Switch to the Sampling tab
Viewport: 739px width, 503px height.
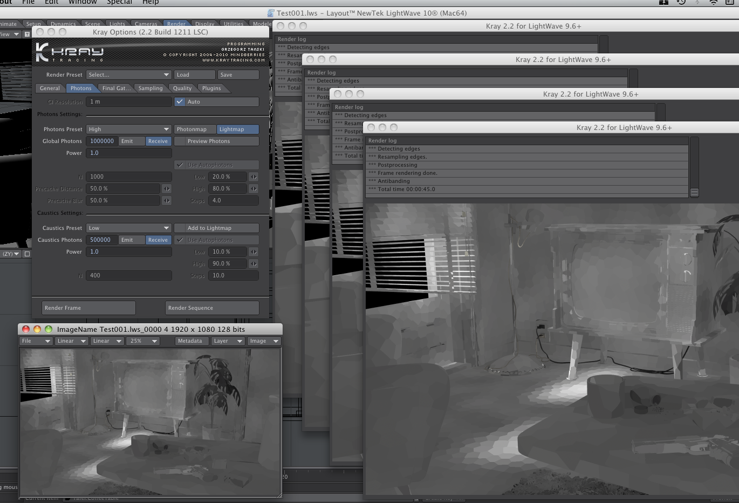coord(150,89)
